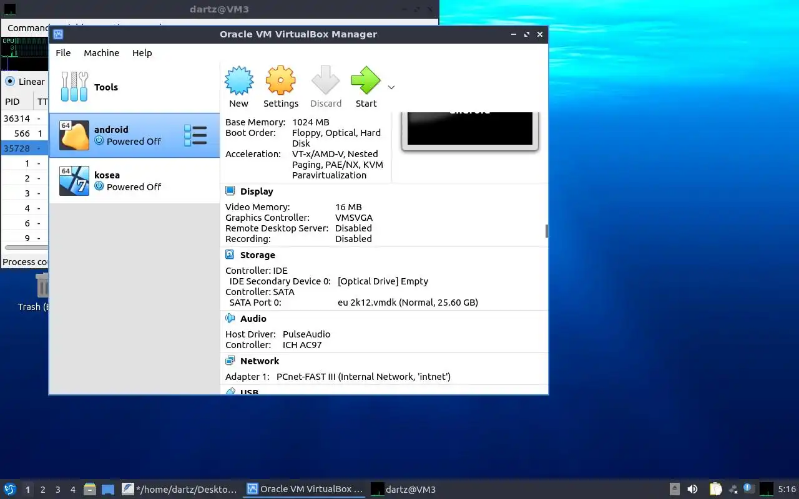
Task: Click '[Optical Drive] Empty' value
Action: 383,281
